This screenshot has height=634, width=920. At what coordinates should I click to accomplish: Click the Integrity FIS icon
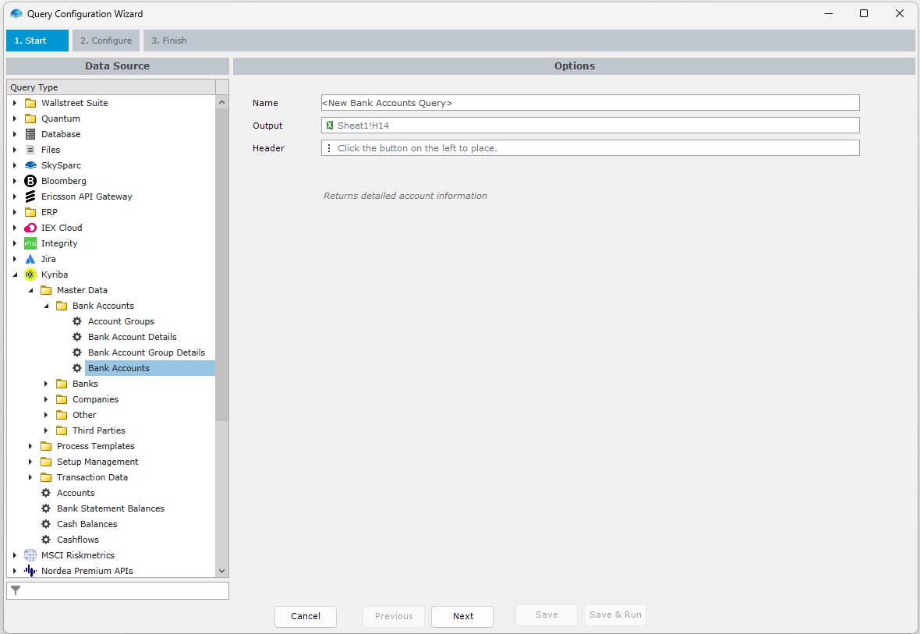pyautogui.click(x=30, y=243)
